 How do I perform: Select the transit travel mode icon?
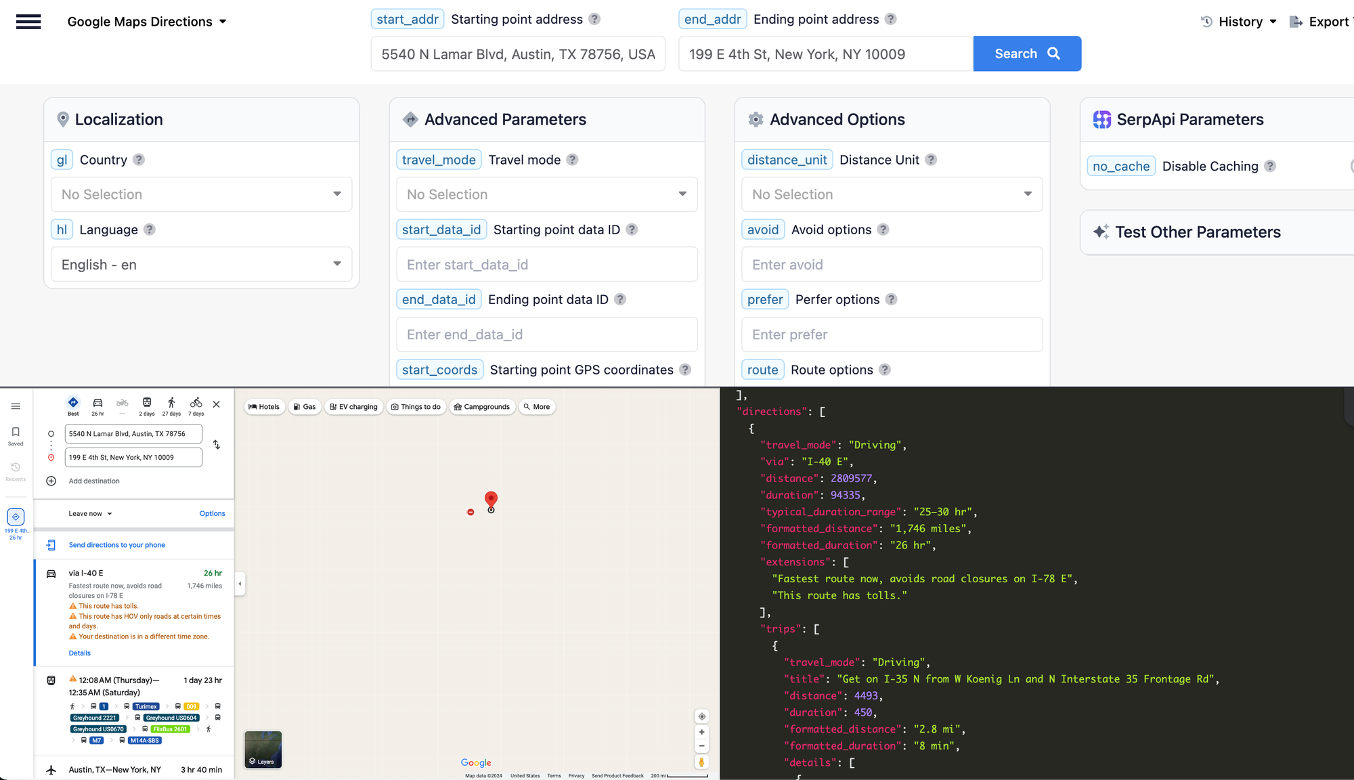point(147,403)
